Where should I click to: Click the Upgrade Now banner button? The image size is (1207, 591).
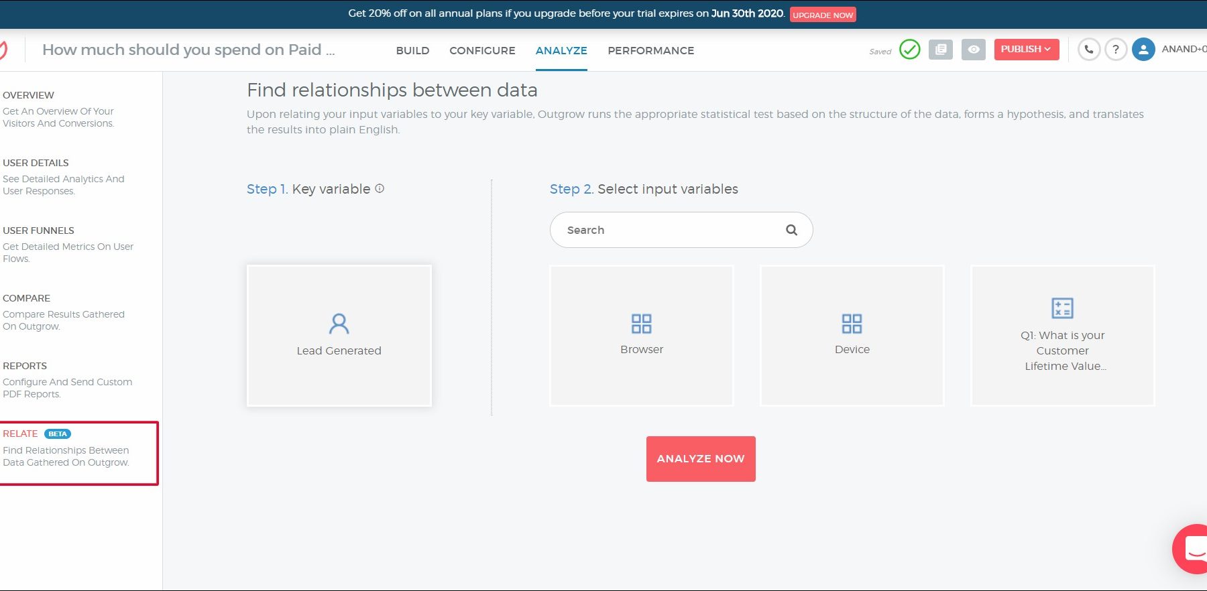point(823,15)
